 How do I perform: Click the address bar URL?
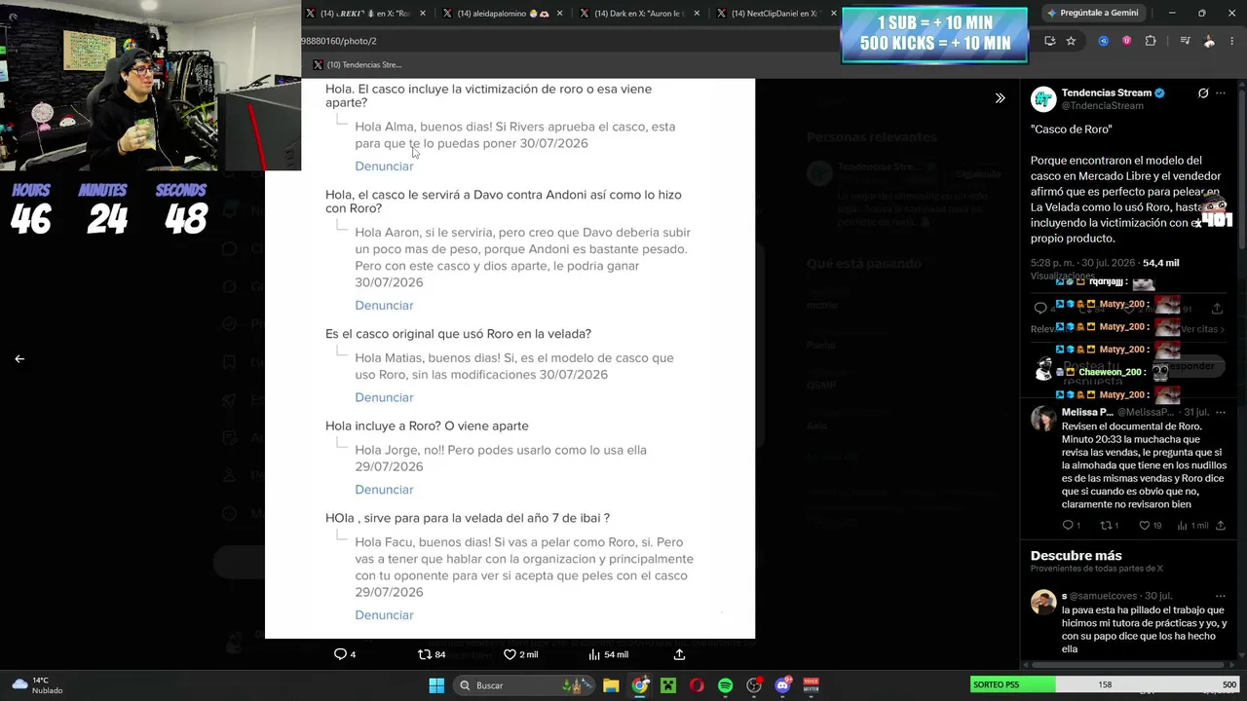pos(339,41)
